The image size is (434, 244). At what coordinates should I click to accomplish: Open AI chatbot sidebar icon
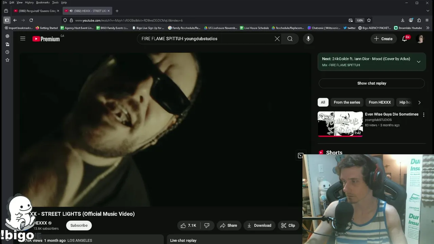(x=7, y=36)
